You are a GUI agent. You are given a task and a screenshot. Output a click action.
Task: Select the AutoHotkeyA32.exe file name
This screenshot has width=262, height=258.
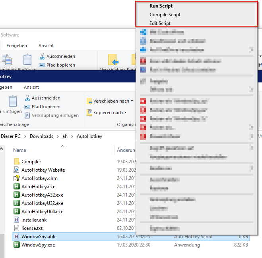coord(43,195)
